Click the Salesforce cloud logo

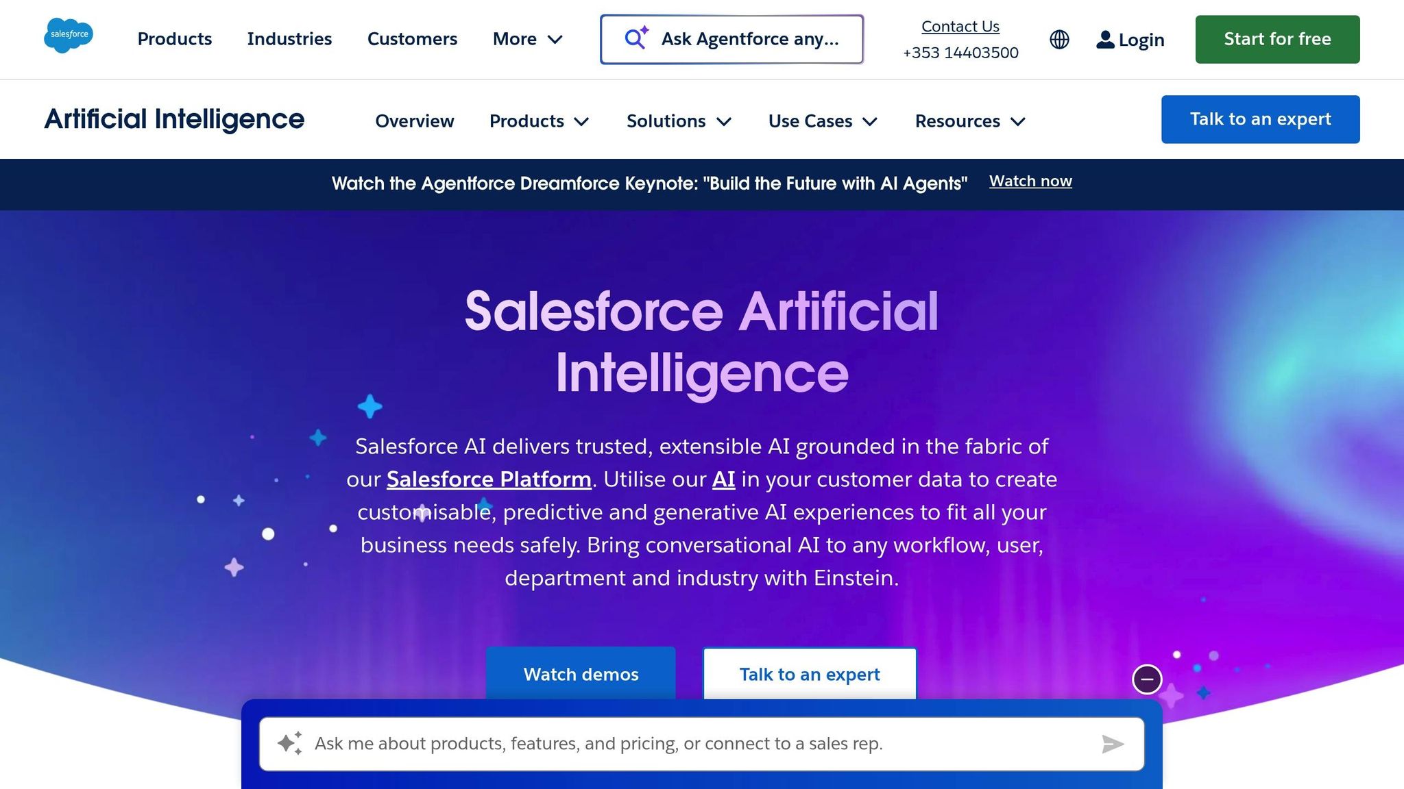point(69,36)
